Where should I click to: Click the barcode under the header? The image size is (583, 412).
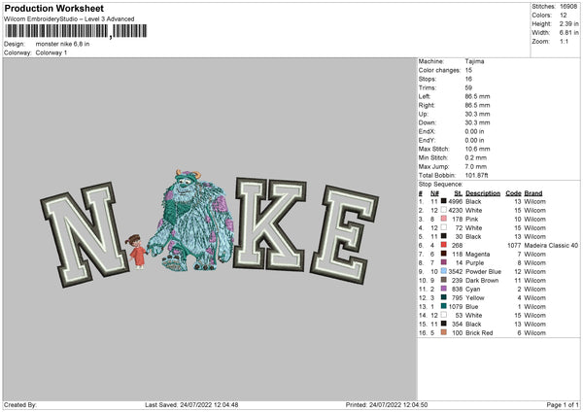point(76,31)
